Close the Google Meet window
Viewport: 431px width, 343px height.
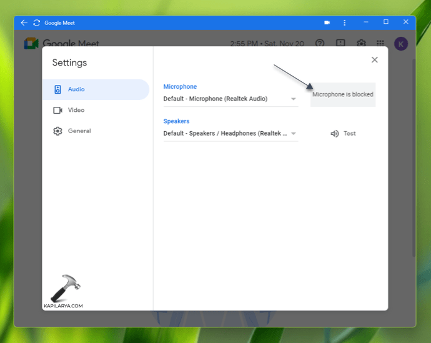tap(406, 22)
